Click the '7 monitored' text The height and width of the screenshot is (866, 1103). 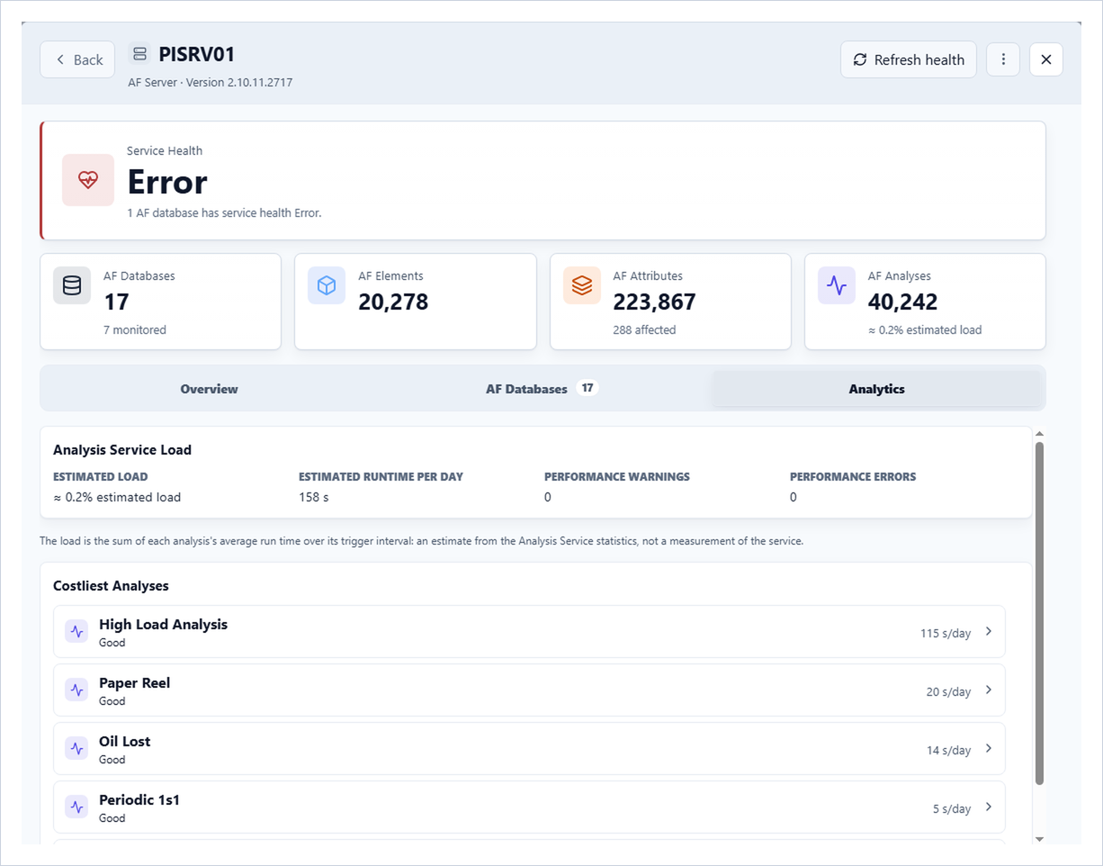point(135,330)
